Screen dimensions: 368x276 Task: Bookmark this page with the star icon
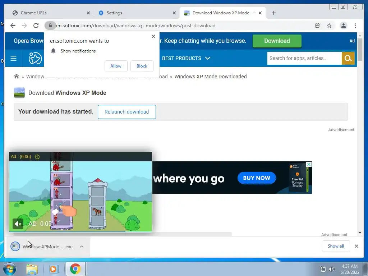(329, 26)
